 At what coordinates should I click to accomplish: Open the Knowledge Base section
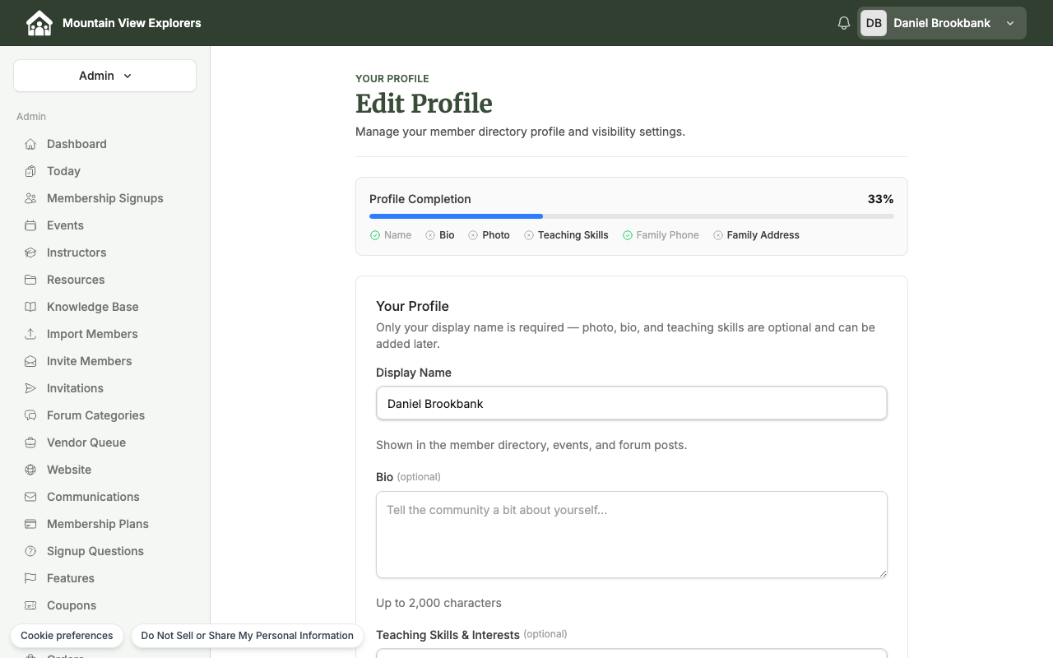[92, 307]
